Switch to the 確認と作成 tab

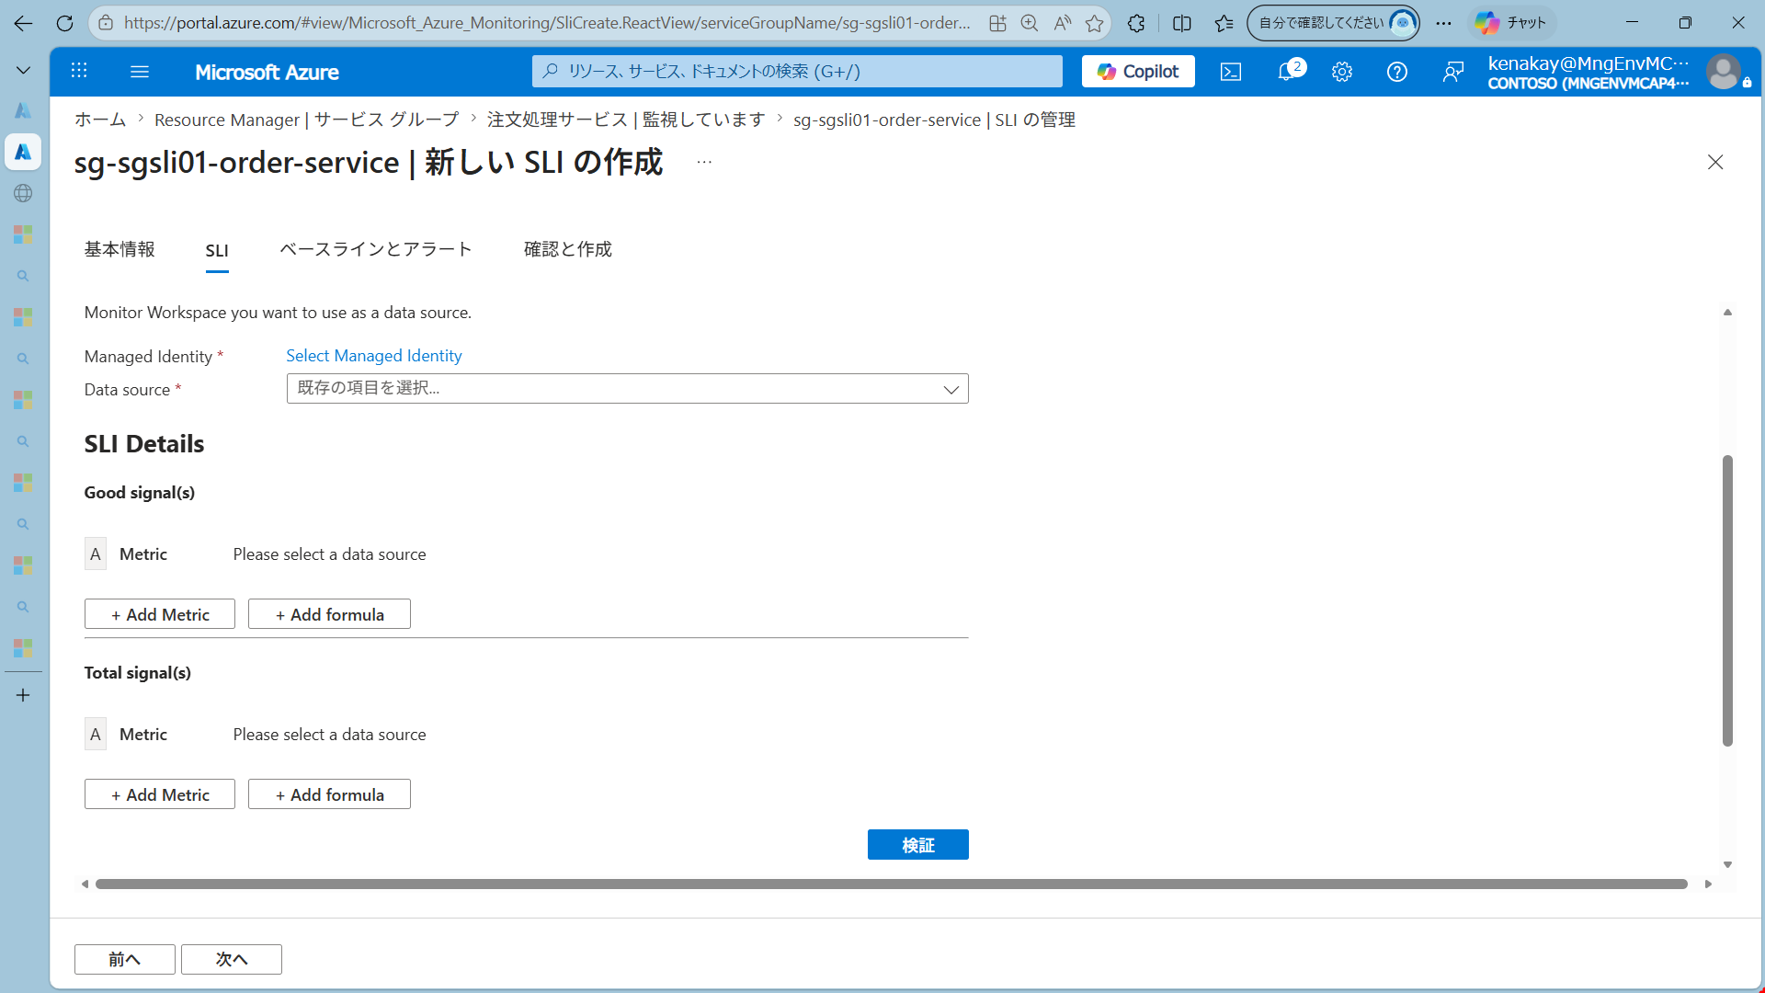pyautogui.click(x=567, y=249)
